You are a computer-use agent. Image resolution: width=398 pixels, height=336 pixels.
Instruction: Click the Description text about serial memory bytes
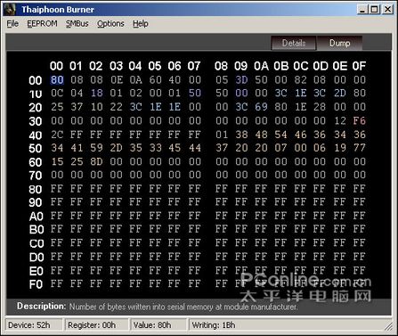[183, 307]
